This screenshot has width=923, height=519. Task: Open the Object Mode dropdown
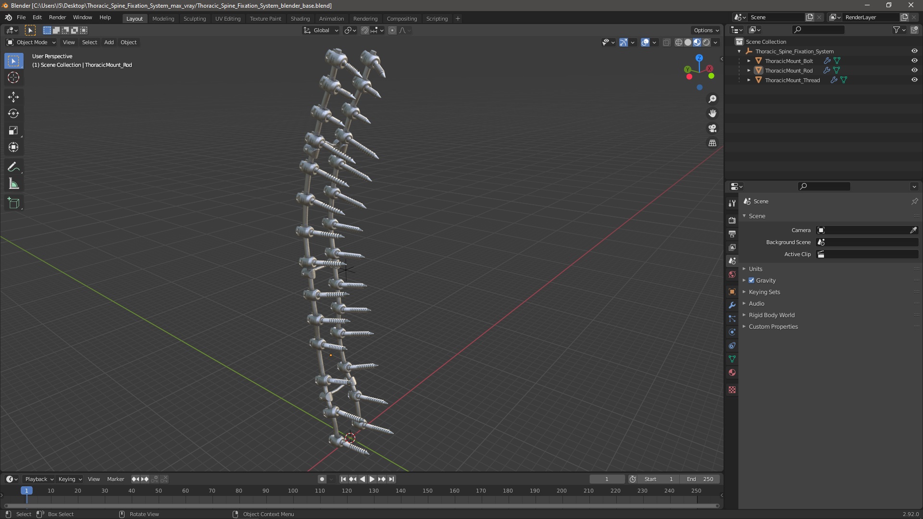[x=31, y=42]
